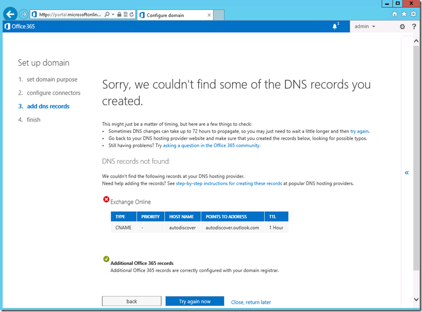The width and height of the screenshot is (422, 312).
Task: Click the Try again now button
Action: (195, 301)
